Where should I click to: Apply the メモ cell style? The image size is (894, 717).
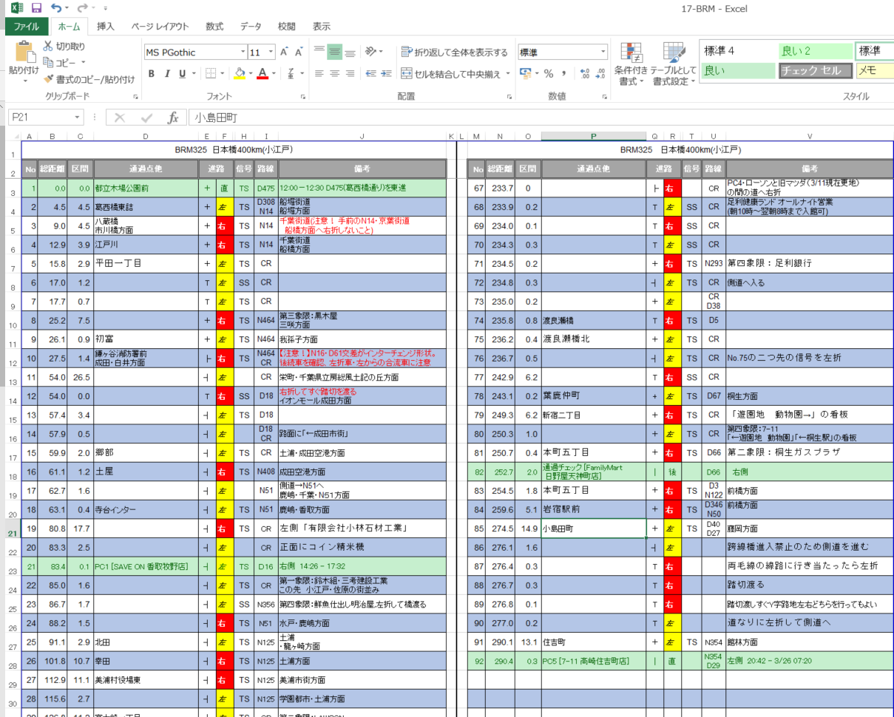[x=875, y=71]
